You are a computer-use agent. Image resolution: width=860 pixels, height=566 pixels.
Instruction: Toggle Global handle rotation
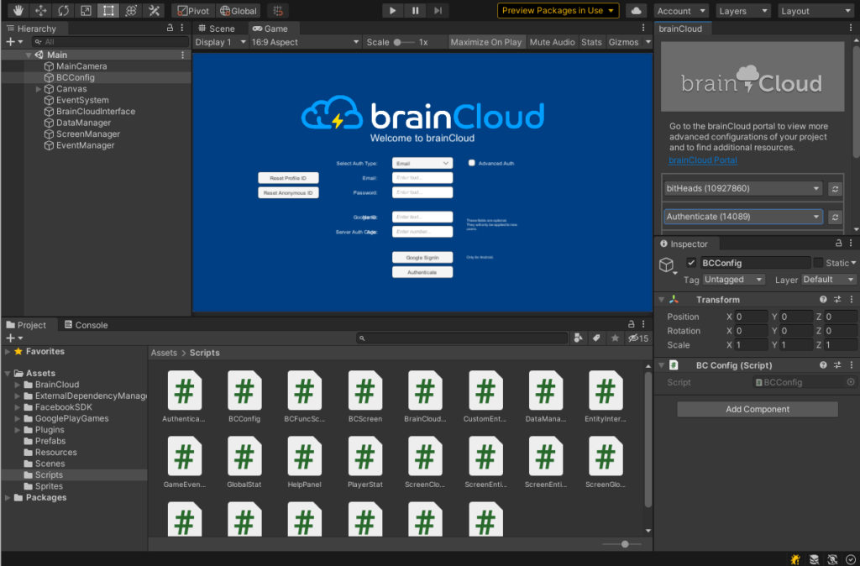(x=238, y=10)
